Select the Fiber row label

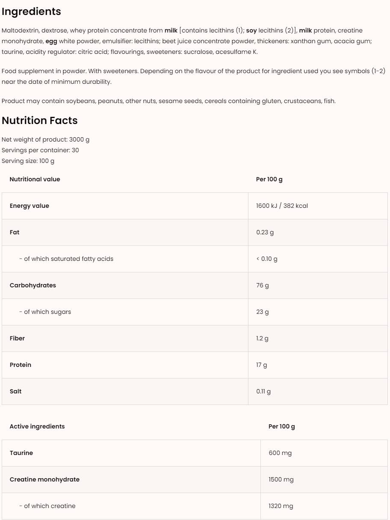(18, 338)
